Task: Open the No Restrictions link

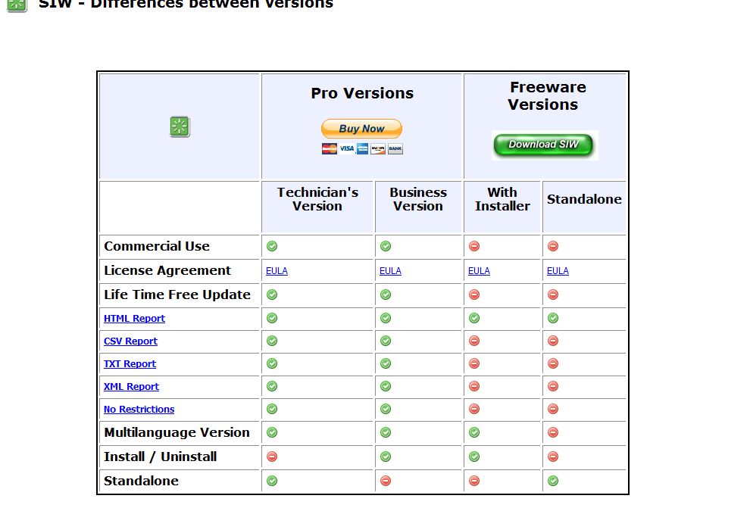Action: (x=139, y=410)
